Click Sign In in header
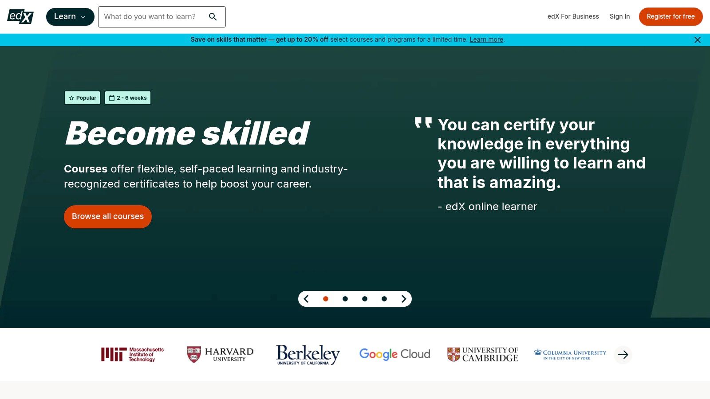710x399 pixels. pyautogui.click(x=619, y=16)
